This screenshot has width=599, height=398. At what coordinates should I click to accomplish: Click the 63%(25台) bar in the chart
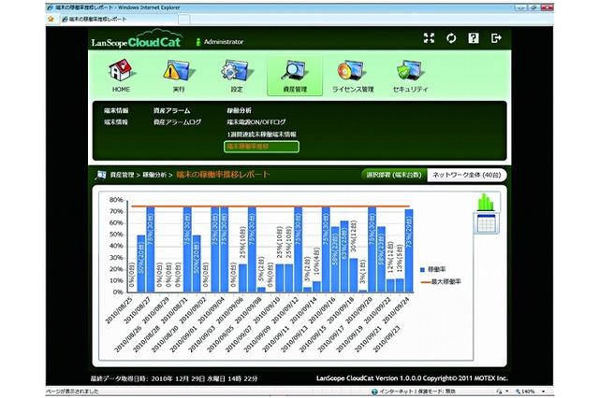(x=344, y=257)
